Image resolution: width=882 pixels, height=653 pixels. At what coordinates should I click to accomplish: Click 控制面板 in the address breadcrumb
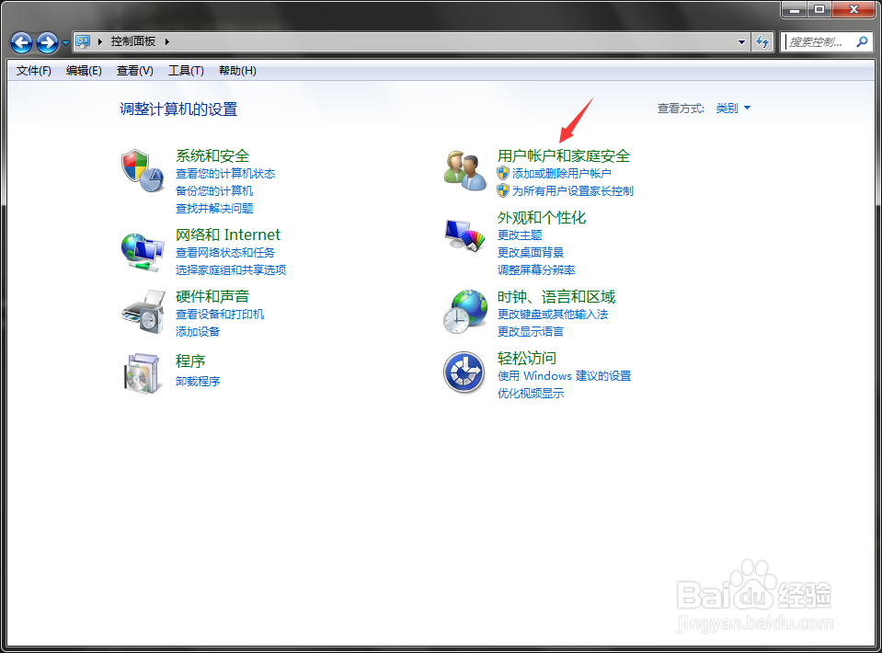133,41
